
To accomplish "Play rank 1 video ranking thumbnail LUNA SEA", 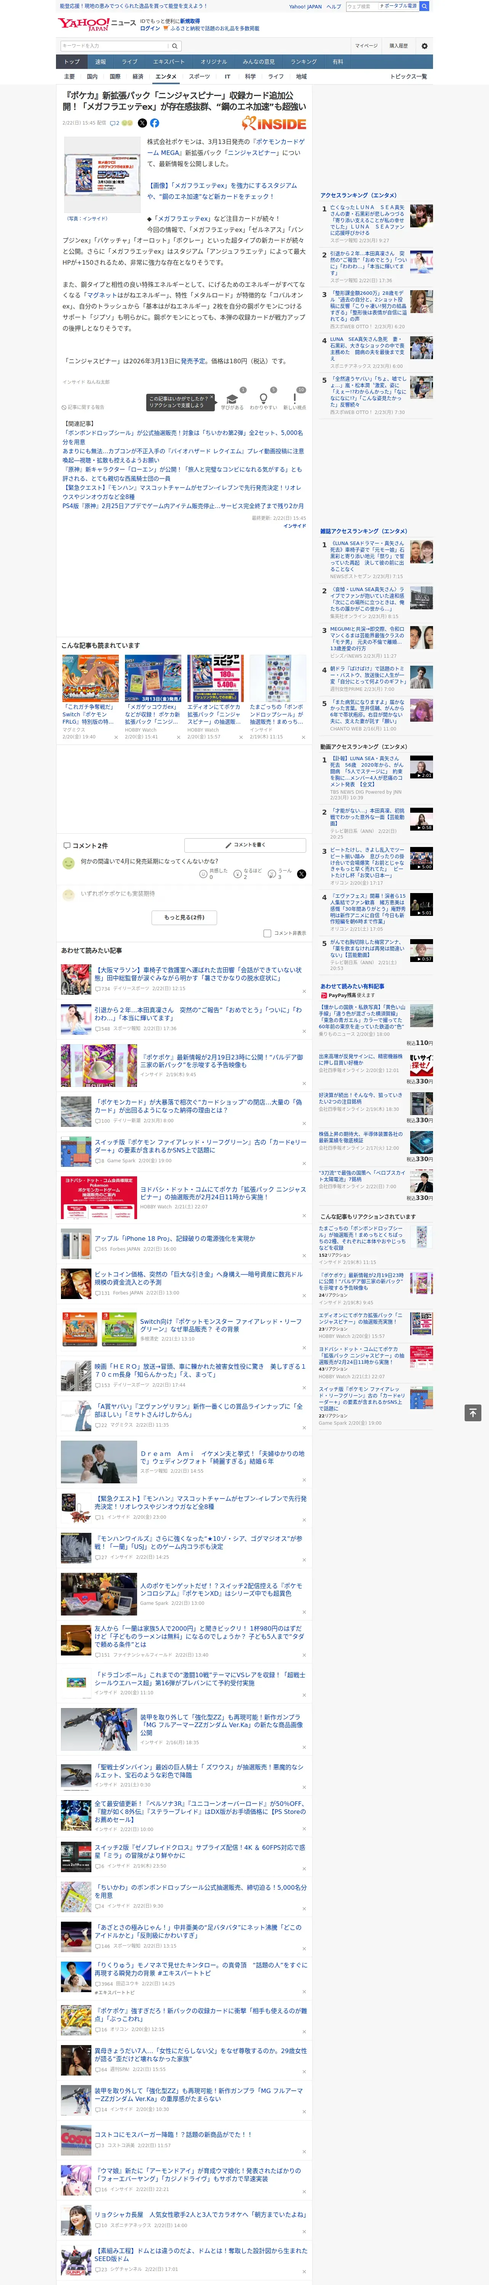I will 422,768.
